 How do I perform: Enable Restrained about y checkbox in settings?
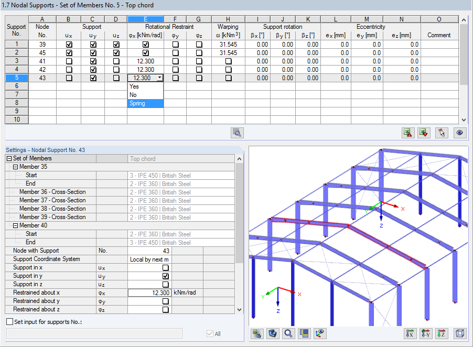165,301
